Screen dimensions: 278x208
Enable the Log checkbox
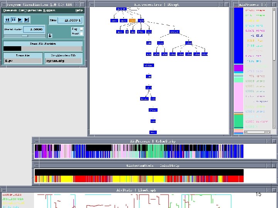pos(81,29)
